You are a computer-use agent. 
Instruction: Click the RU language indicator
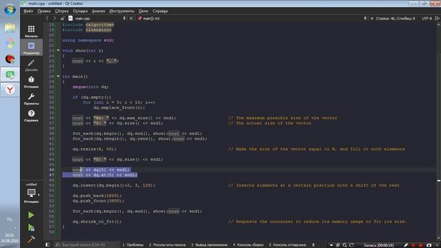tap(10, 219)
